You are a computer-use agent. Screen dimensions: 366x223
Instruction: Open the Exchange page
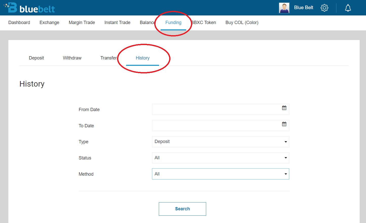49,23
